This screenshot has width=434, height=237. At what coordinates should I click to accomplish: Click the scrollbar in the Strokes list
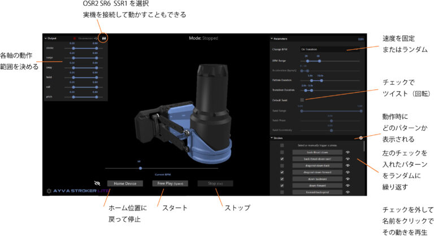coord(364,148)
